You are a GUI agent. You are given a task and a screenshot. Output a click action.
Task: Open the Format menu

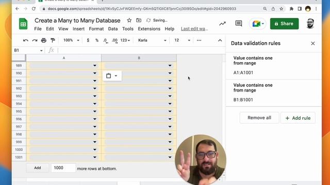[x=96, y=29]
